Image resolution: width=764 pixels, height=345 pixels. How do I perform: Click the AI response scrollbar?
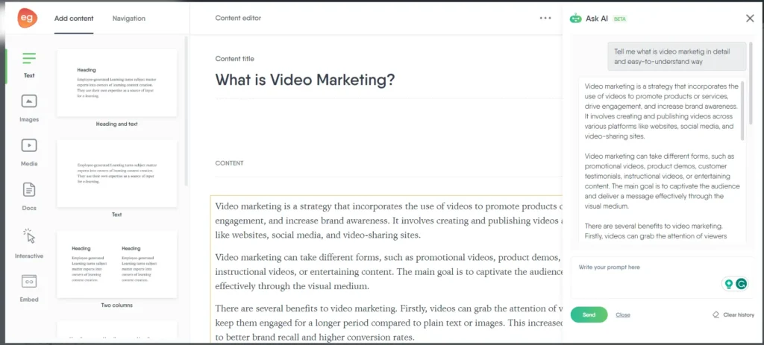coord(742,111)
